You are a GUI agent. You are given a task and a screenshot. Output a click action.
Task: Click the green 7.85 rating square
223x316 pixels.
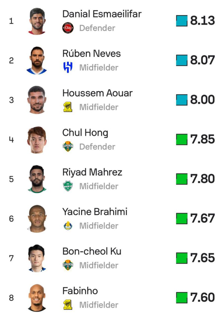click(181, 139)
